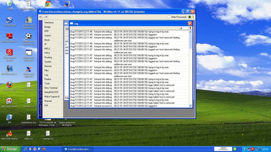The image size is (271, 152).
Task: Open the Lixeira recycle bin icon
Action: coord(9,5)
